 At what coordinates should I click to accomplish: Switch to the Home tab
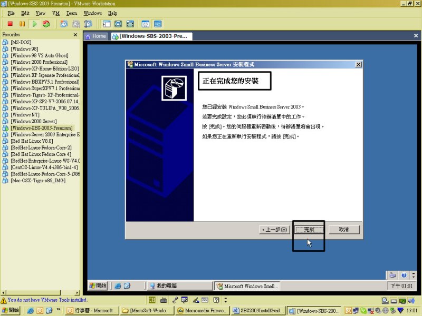coord(96,36)
